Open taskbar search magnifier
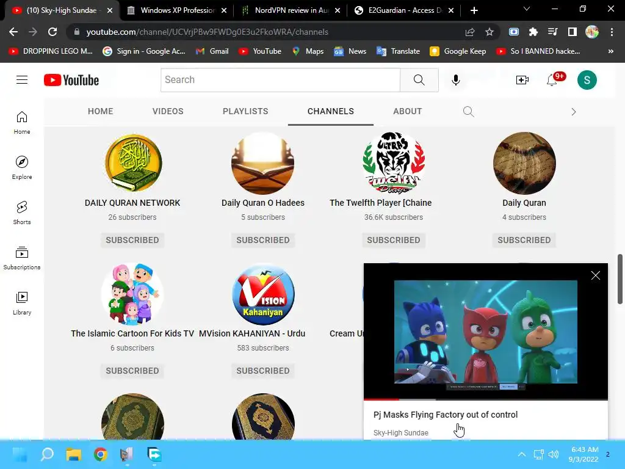The height and width of the screenshot is (469, 625). 47,454
